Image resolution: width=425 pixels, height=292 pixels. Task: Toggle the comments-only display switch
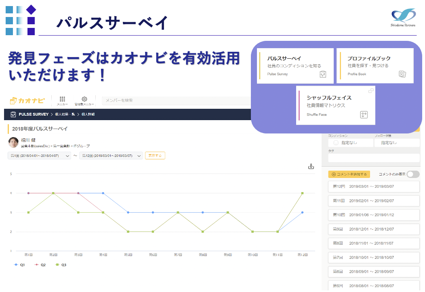pyautogui.click(x=413, y=174)
